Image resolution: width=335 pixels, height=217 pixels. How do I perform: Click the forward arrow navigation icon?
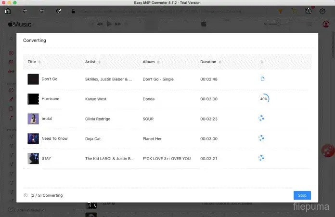41,11
